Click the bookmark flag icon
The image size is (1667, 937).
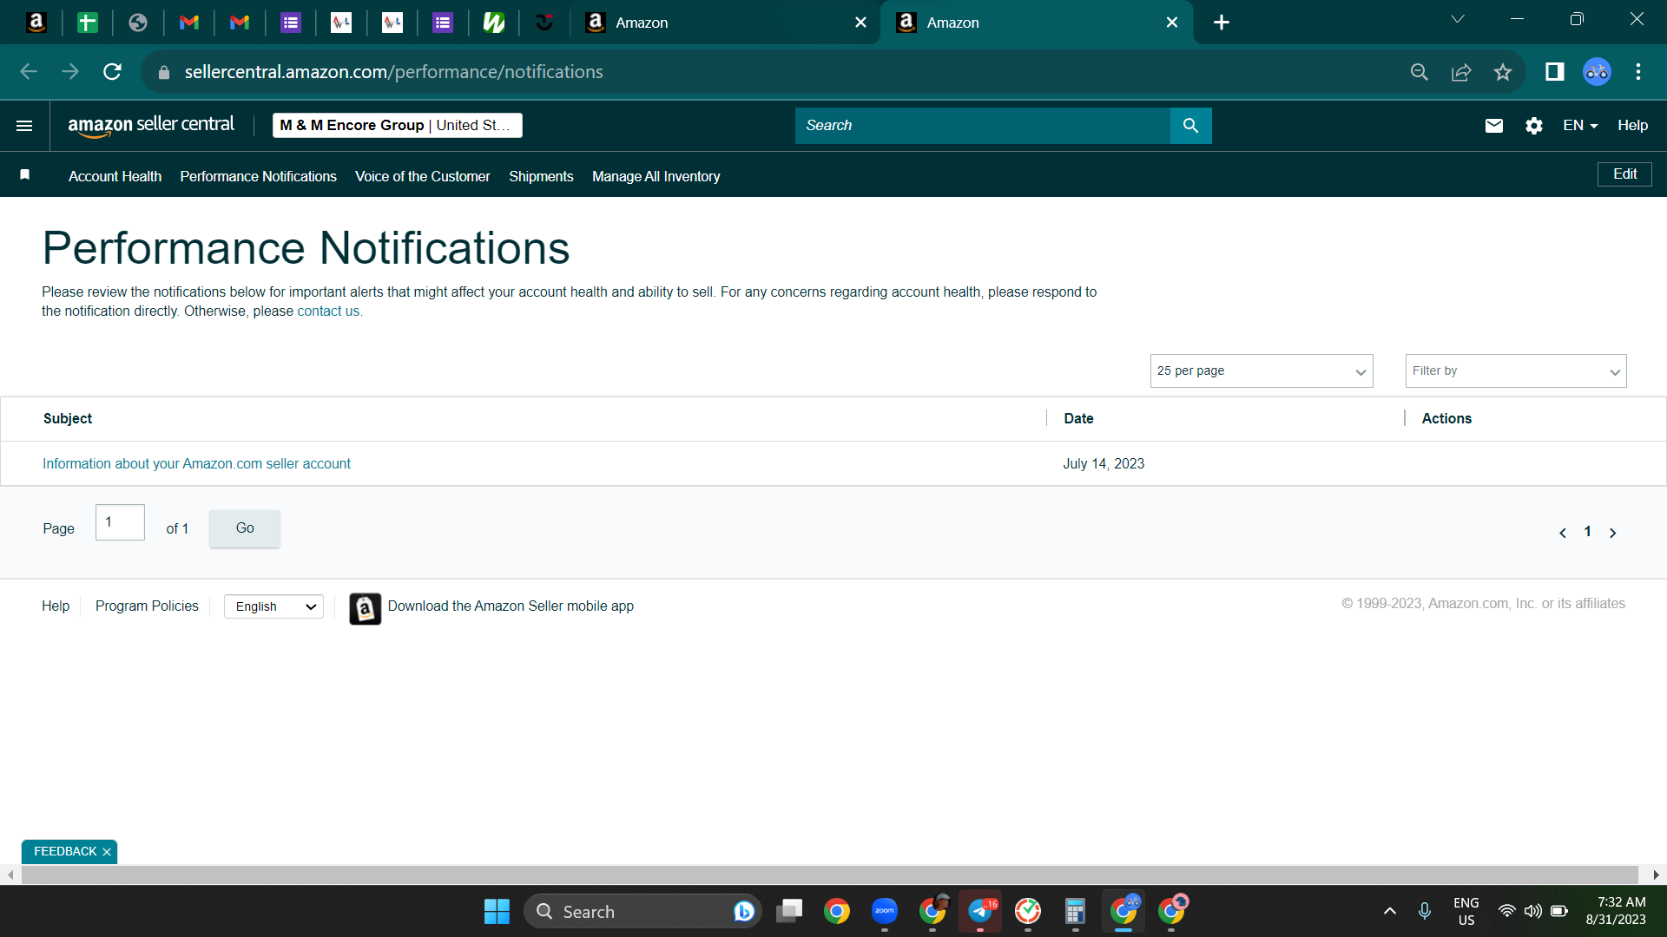tap(25, 175)
